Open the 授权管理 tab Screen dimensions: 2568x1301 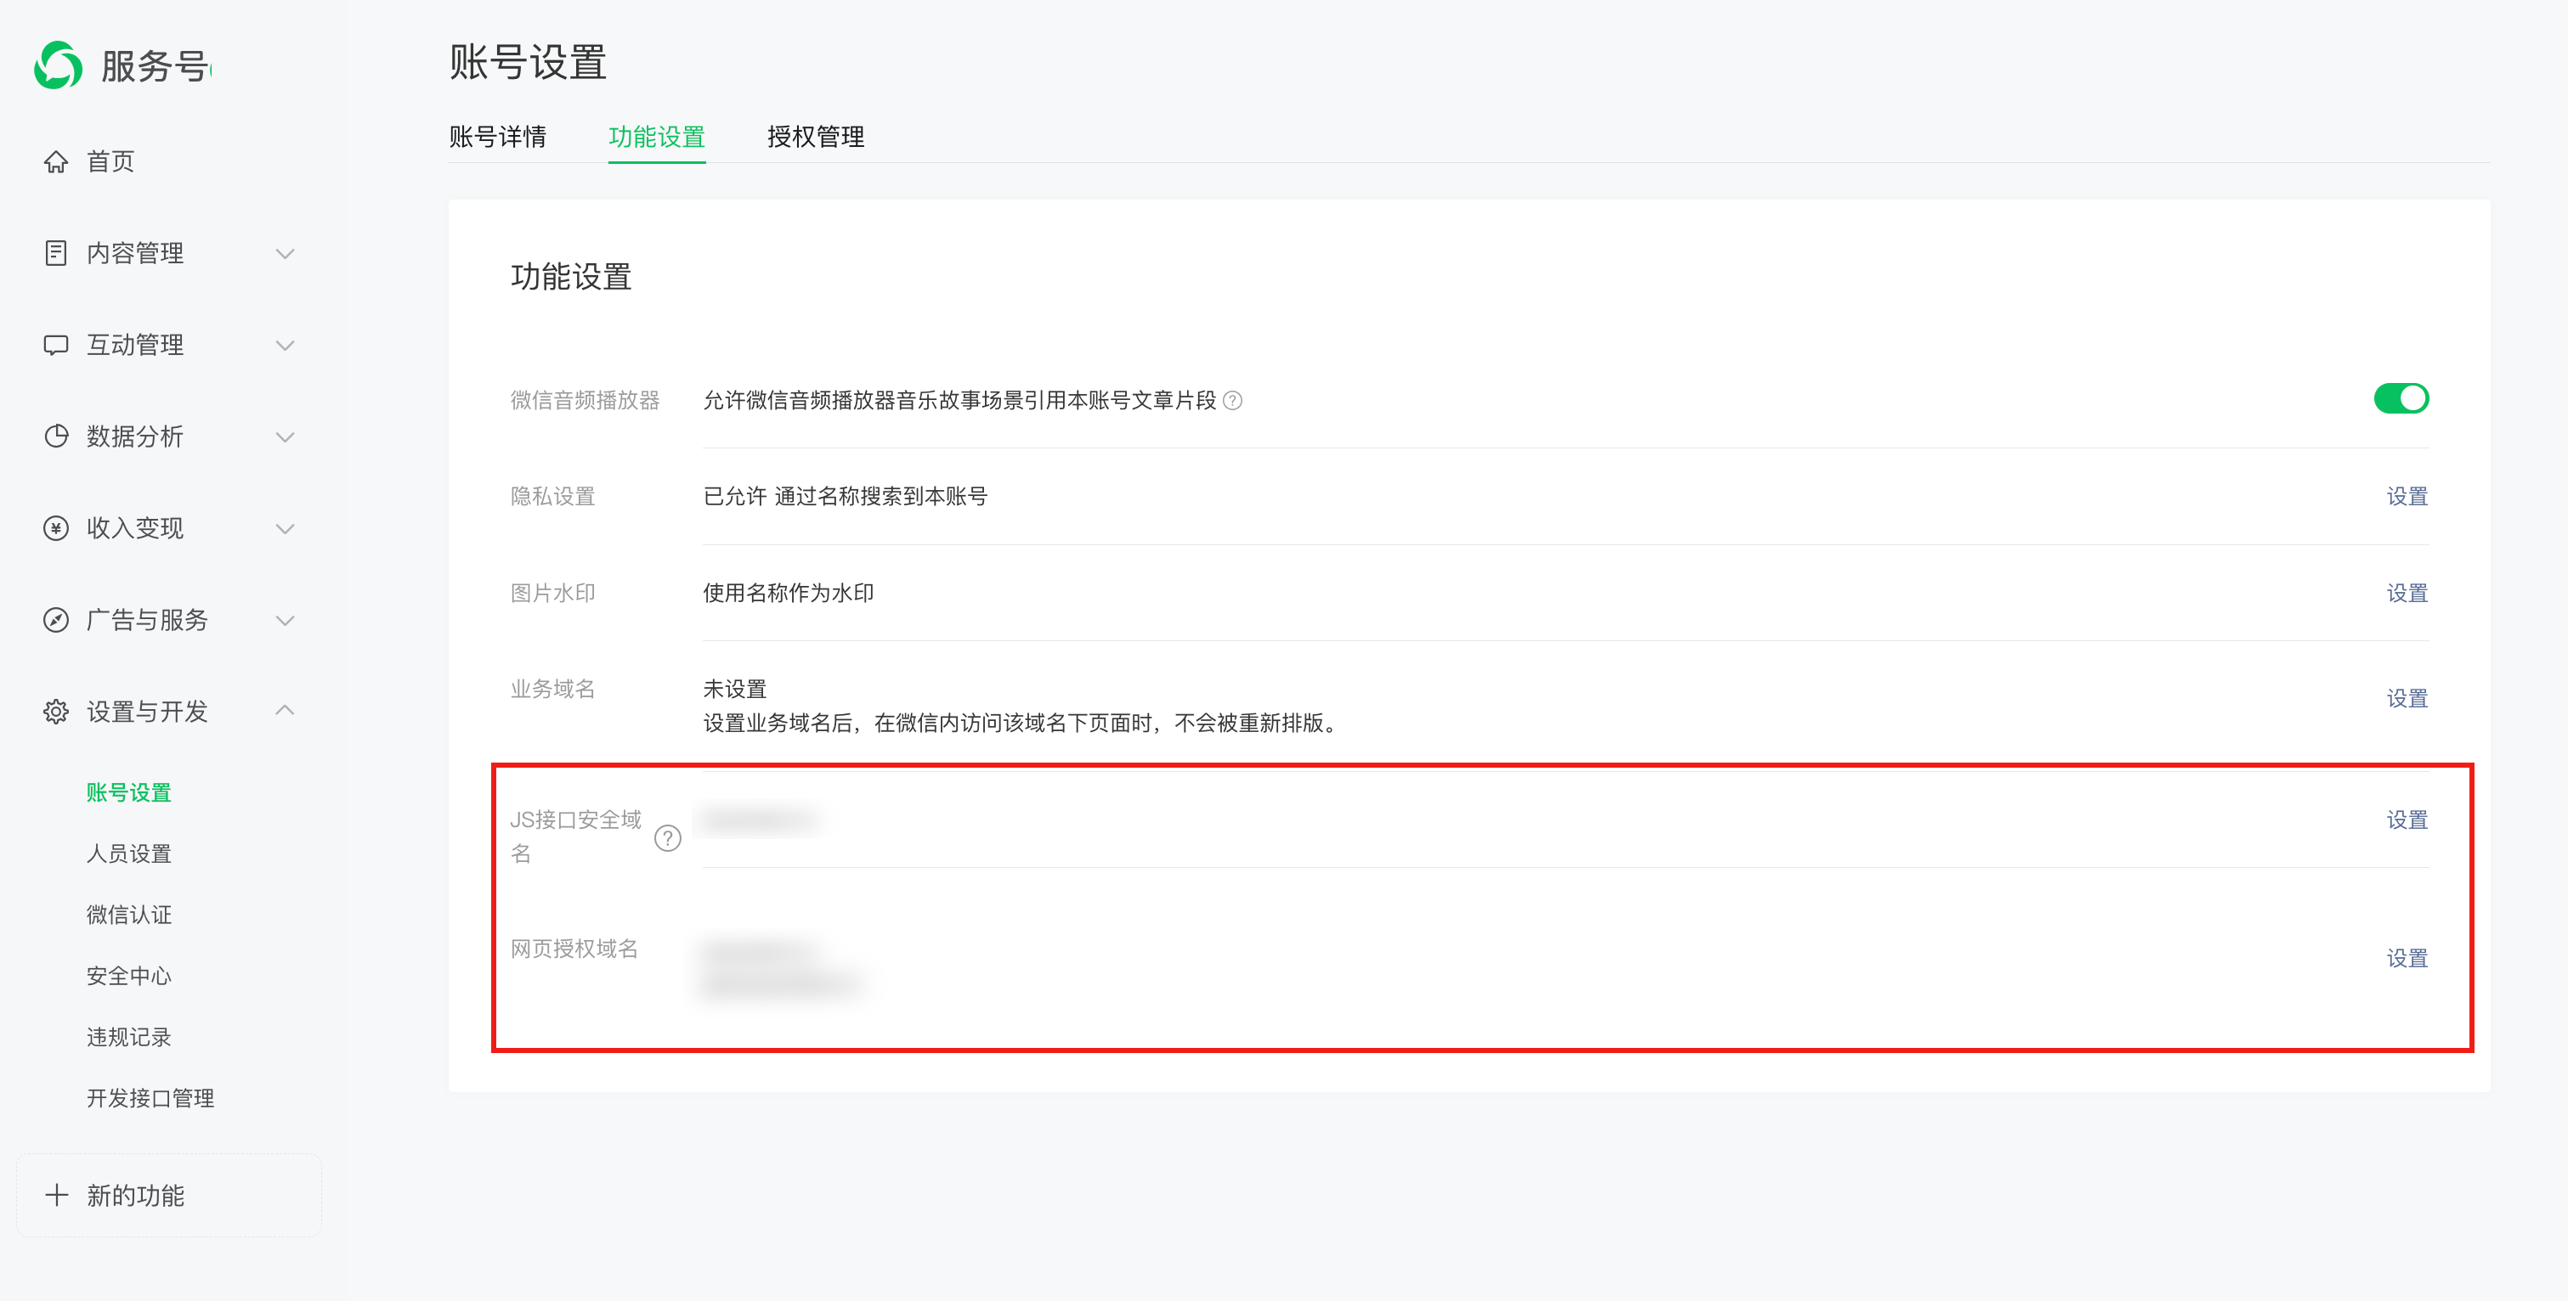[816, 138]
